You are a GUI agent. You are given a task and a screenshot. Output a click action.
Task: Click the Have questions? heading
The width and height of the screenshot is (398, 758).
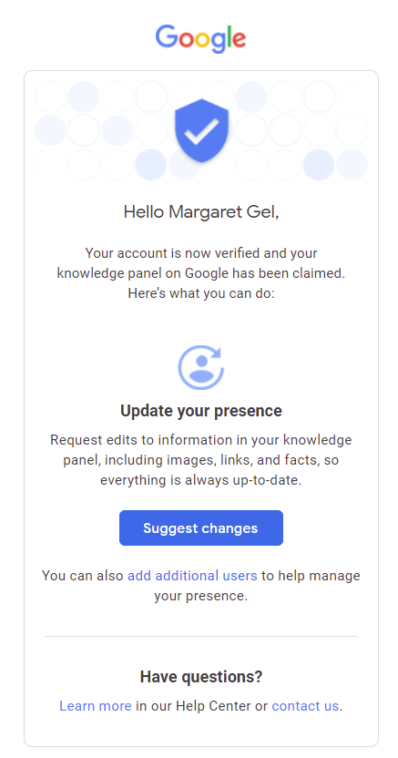click(201, 677)
